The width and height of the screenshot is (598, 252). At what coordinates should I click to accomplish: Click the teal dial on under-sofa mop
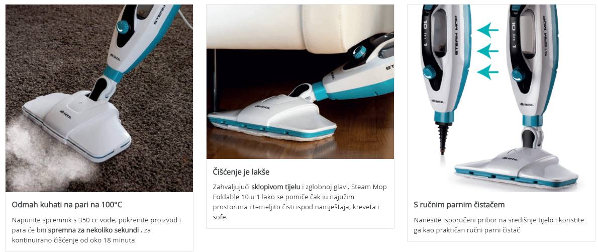[360, 52]
